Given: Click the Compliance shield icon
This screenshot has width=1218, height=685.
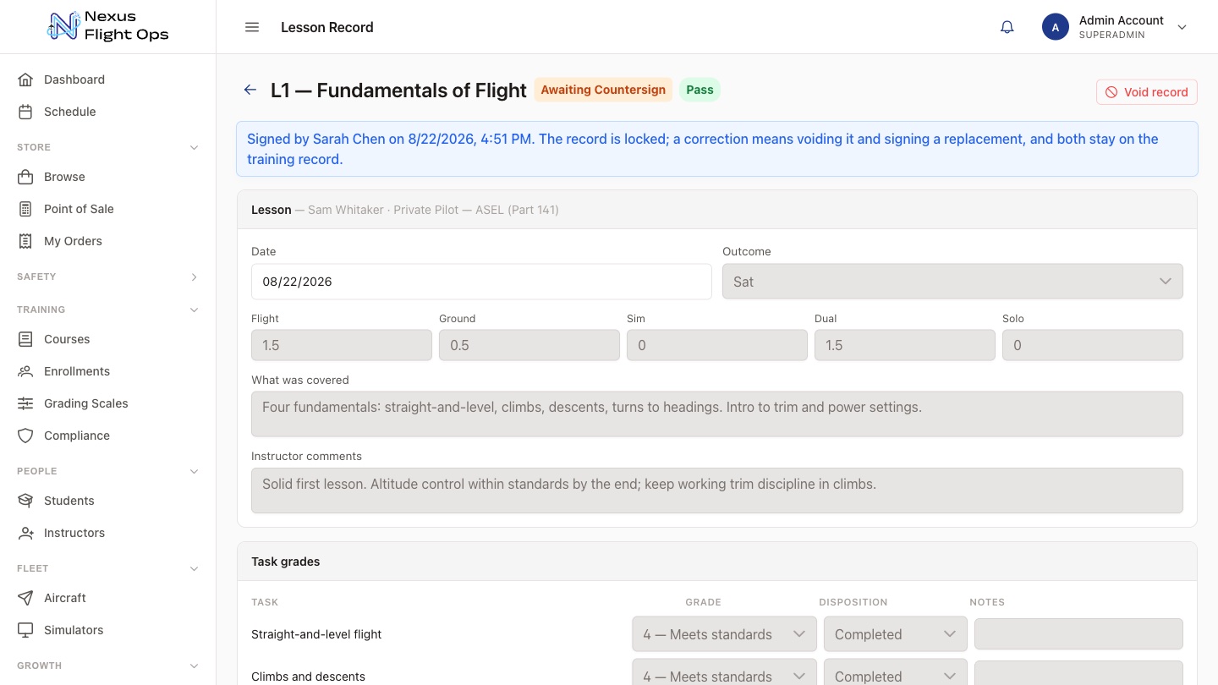Looking at the screenshot, I should tap(25, 436).
